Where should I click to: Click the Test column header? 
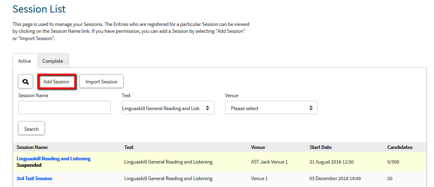pos(129,147)
